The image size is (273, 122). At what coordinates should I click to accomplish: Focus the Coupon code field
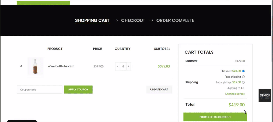pyautogui.click(x=40, y=89)
